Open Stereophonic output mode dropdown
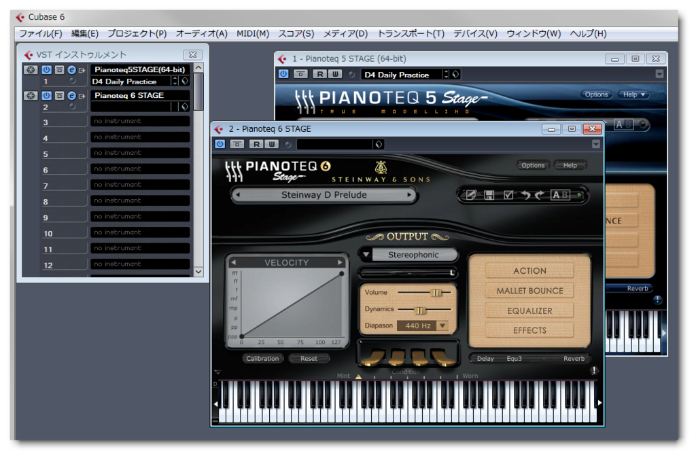 [x=408, y=255]
